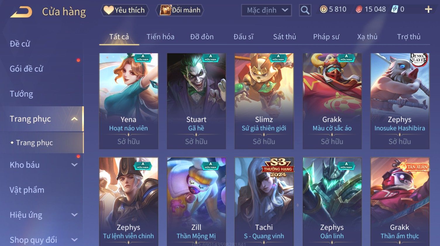
Task: Tap the plus icon to add currency
Action: click(428, 10)
